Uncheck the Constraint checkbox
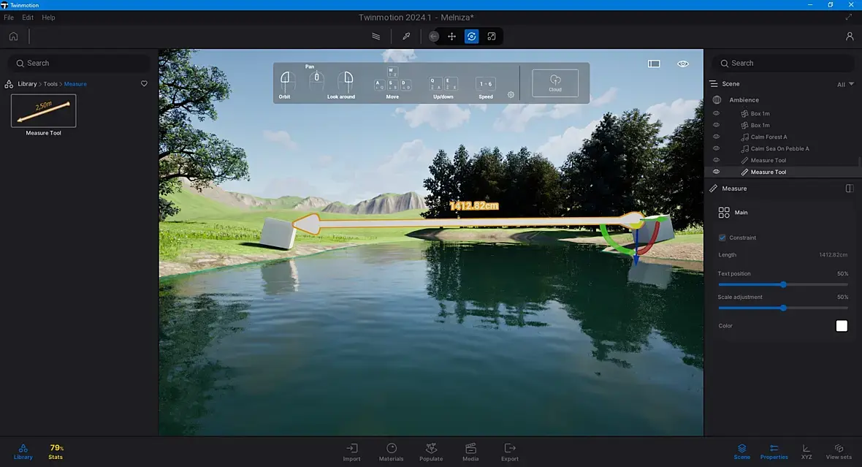This screenshot has width=862, height=467. [722, 238]
